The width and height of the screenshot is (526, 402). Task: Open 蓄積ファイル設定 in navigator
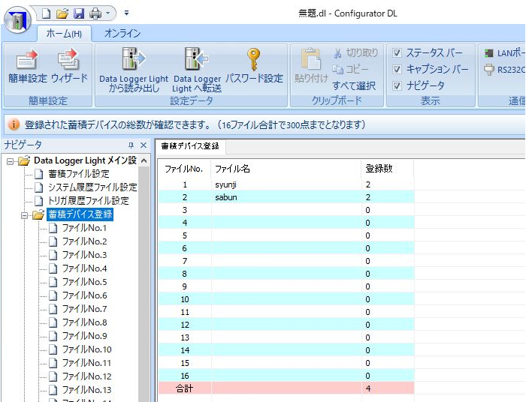tap(78, 174)
